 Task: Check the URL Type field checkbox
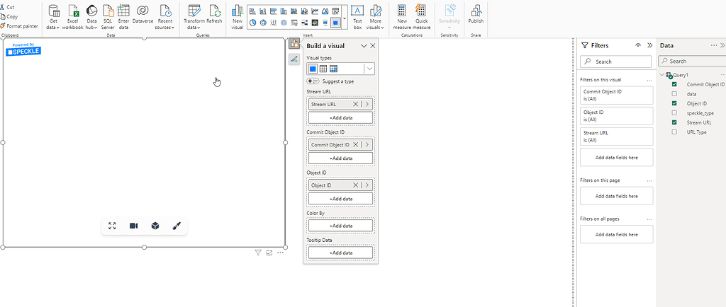(x=674, y=132)
